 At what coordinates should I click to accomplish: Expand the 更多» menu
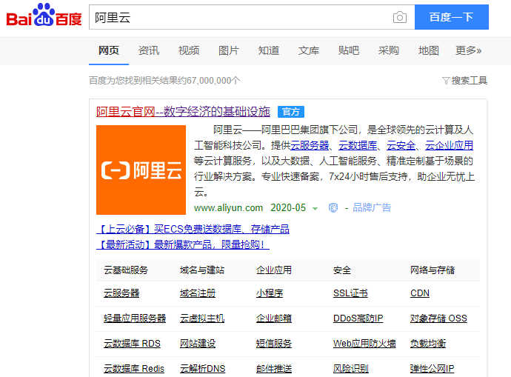coord(468,50)
